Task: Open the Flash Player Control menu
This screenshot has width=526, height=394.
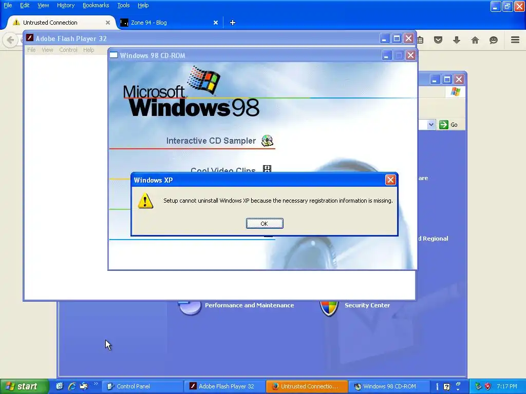Action: tap(68, 50)
